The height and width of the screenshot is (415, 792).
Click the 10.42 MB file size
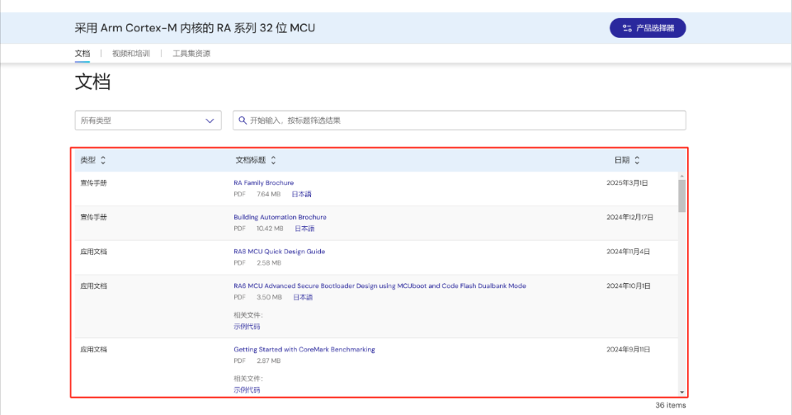point(270,229)
